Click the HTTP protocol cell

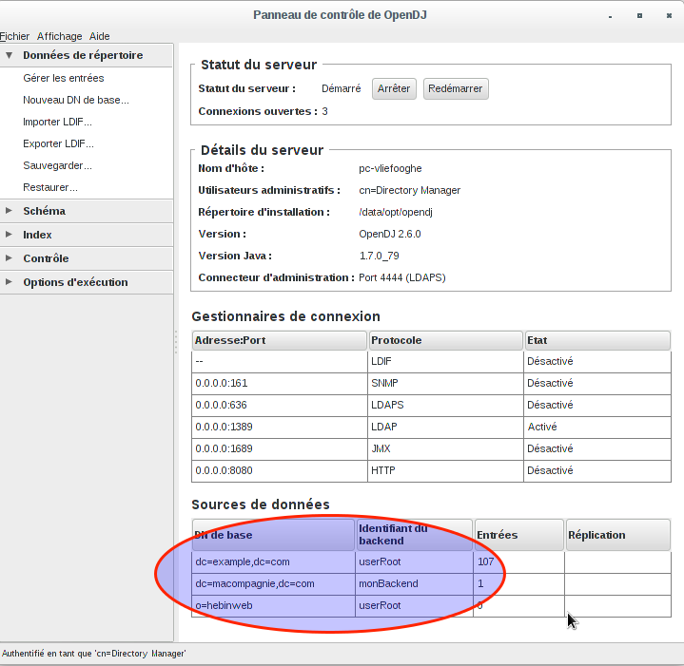click(445, 470)
